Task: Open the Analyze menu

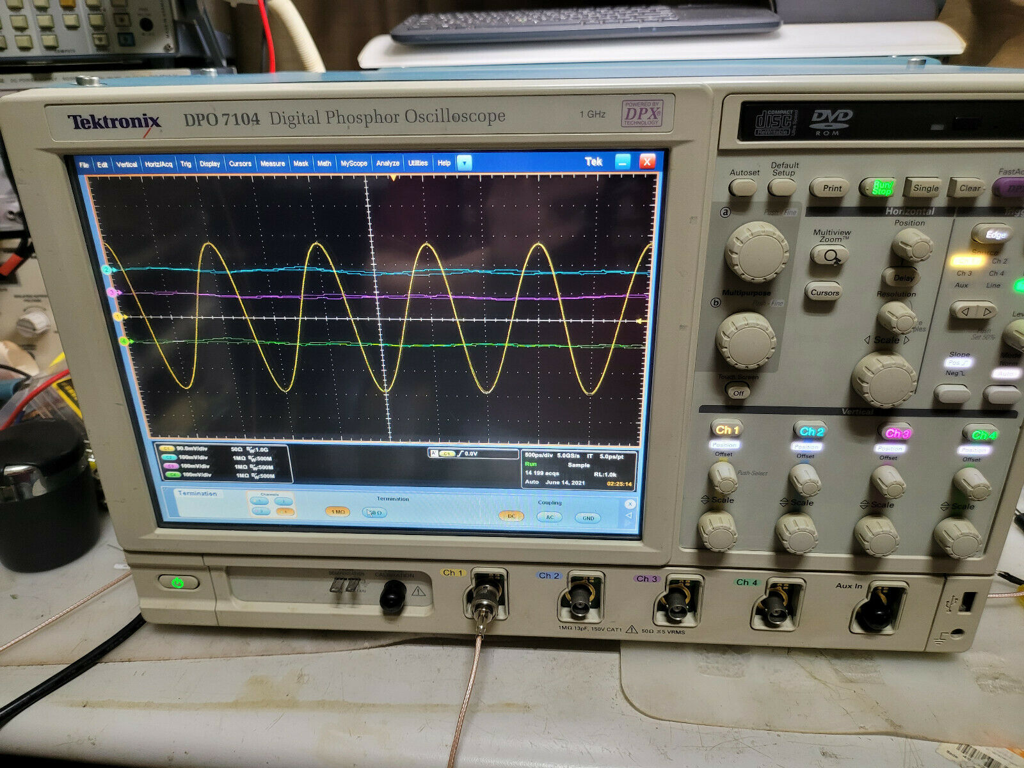Action: coord(388,163)
